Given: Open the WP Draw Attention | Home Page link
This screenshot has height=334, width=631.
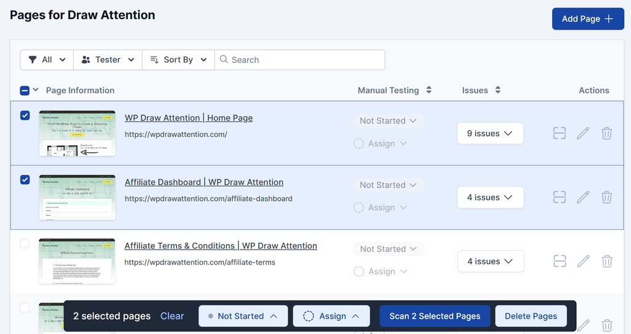Looking at the screenshot, I should 189,118.
